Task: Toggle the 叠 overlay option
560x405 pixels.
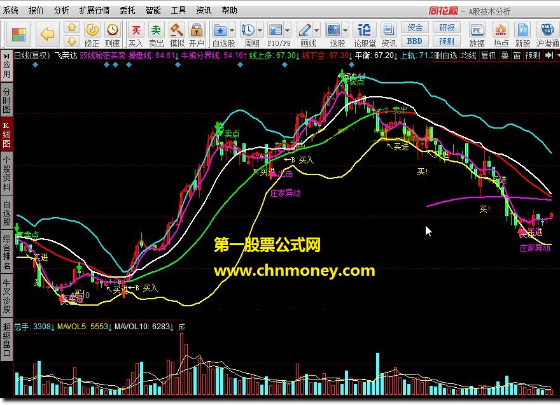Action: [x=505, y=55]
